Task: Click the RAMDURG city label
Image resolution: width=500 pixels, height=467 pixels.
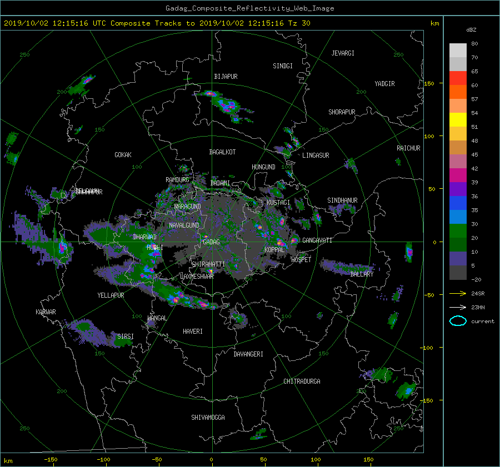Action: (x=177, y=180)
